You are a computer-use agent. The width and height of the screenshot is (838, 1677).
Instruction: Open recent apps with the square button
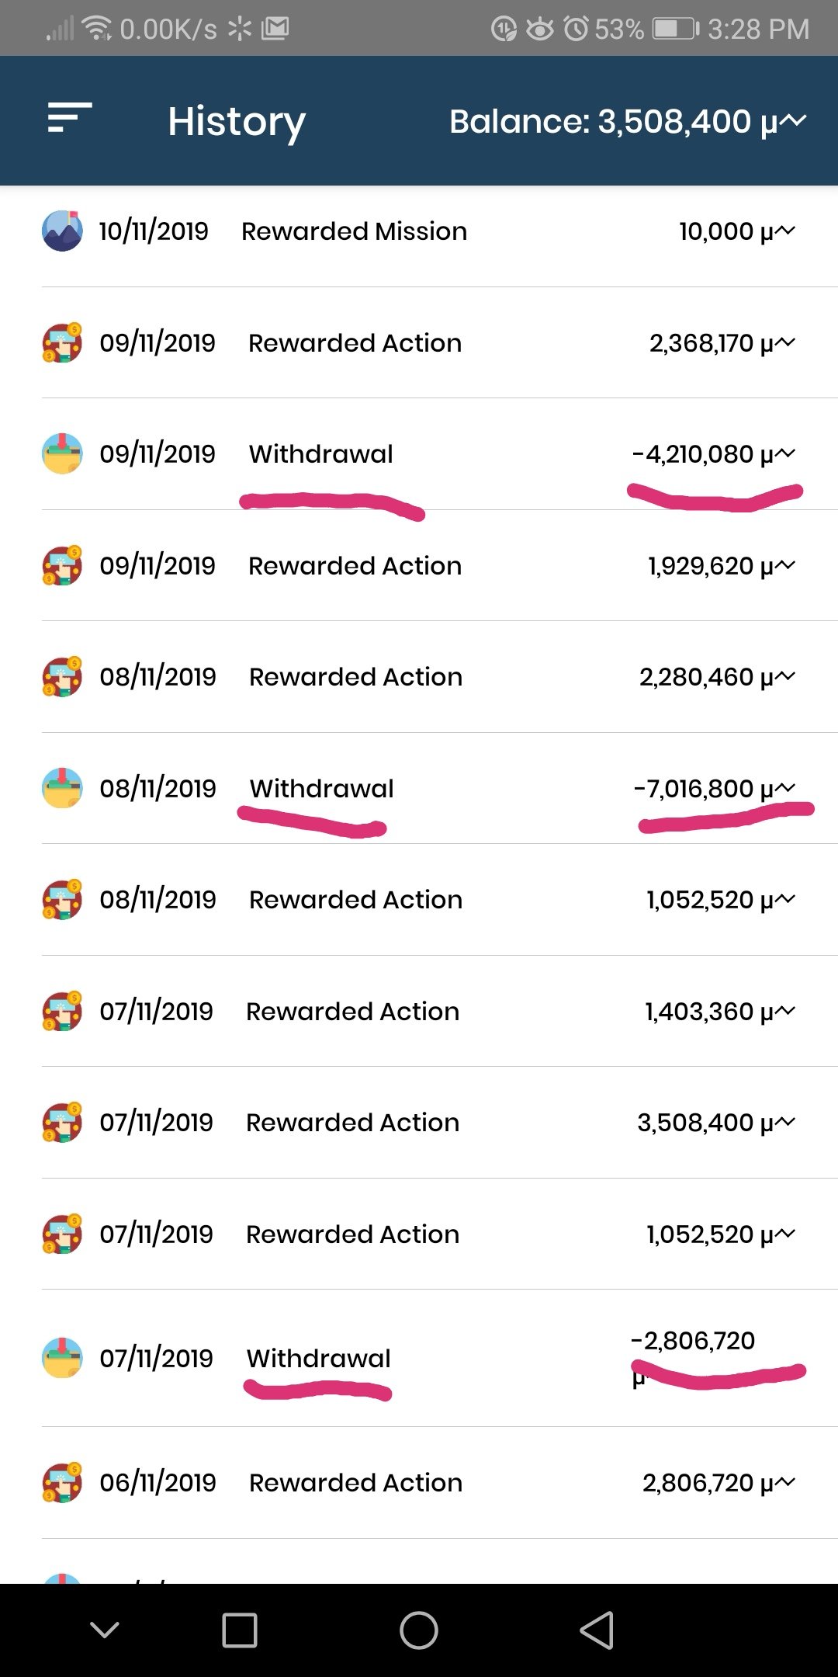click(240, 1630)
